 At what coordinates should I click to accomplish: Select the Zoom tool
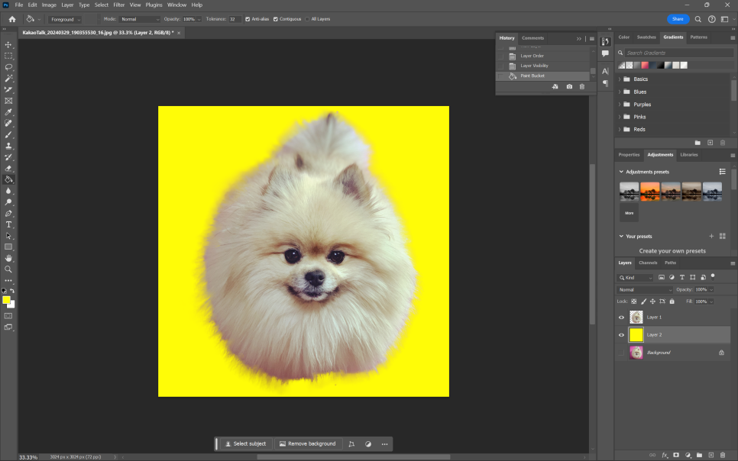(8, 269)
